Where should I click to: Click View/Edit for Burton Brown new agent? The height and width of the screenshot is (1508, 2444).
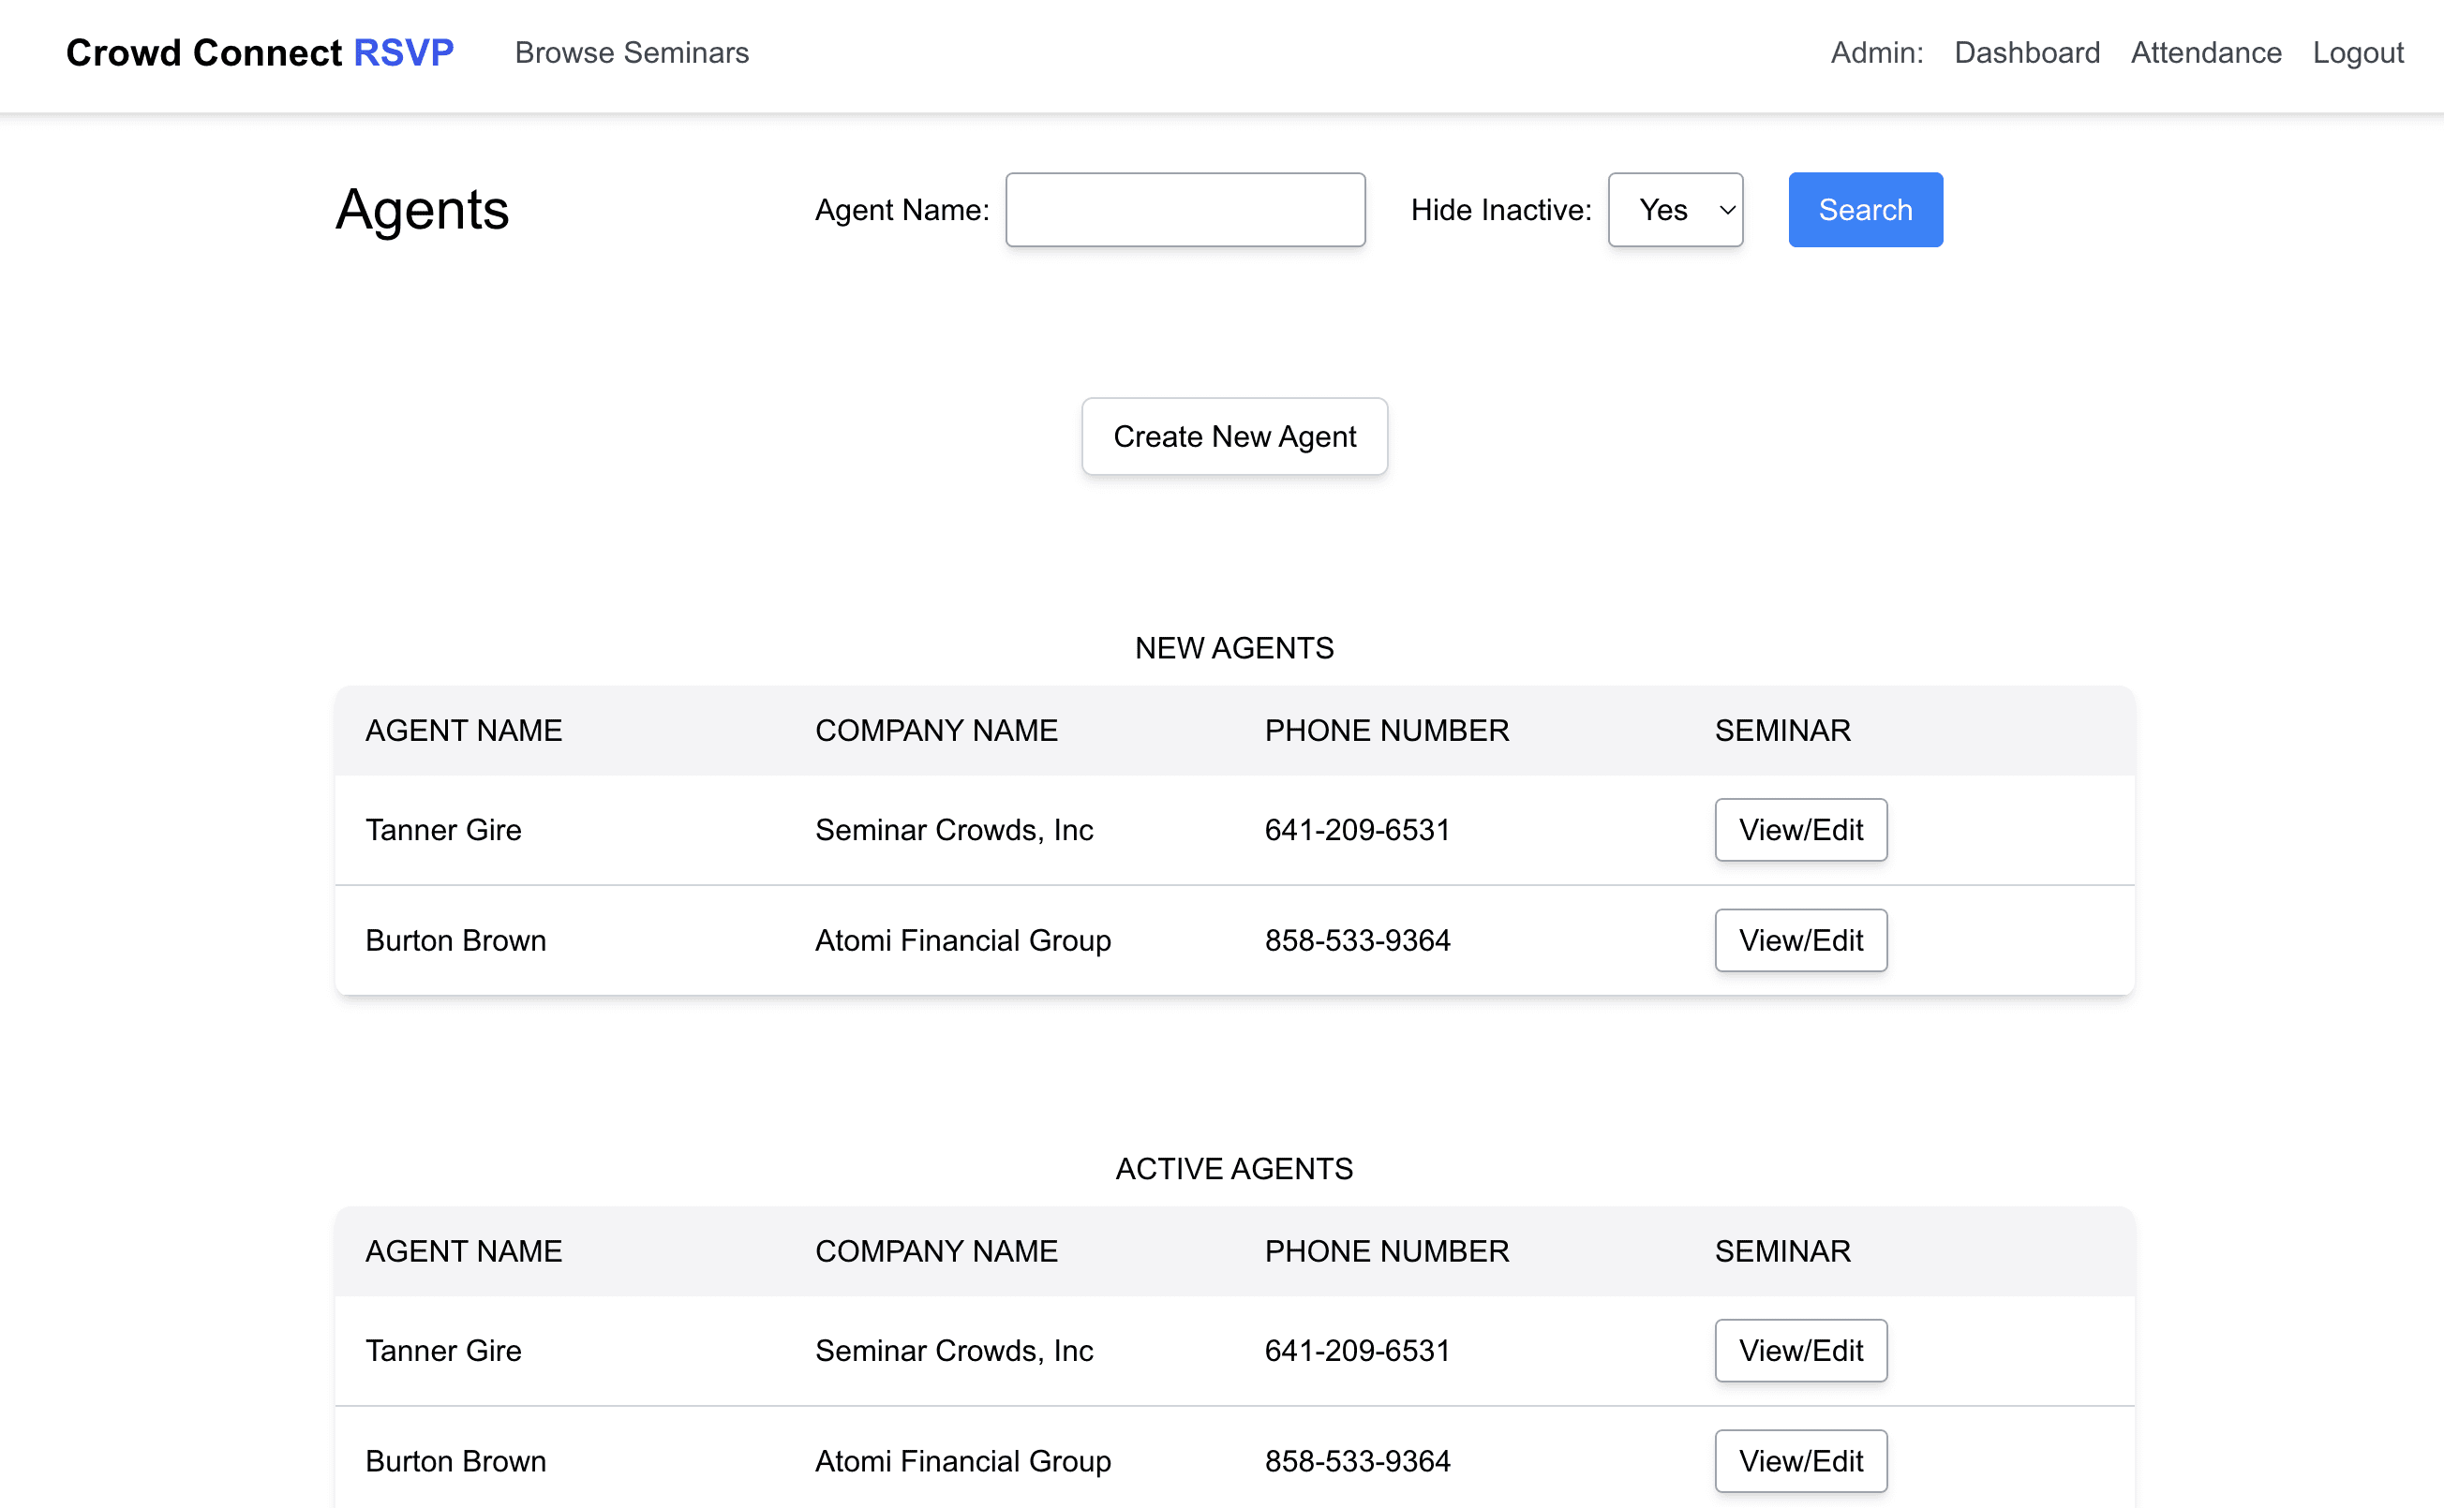[1801, 940]
